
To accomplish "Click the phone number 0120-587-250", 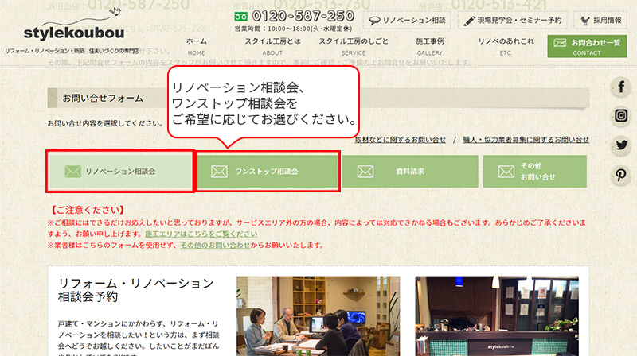I will coord(303,16).
